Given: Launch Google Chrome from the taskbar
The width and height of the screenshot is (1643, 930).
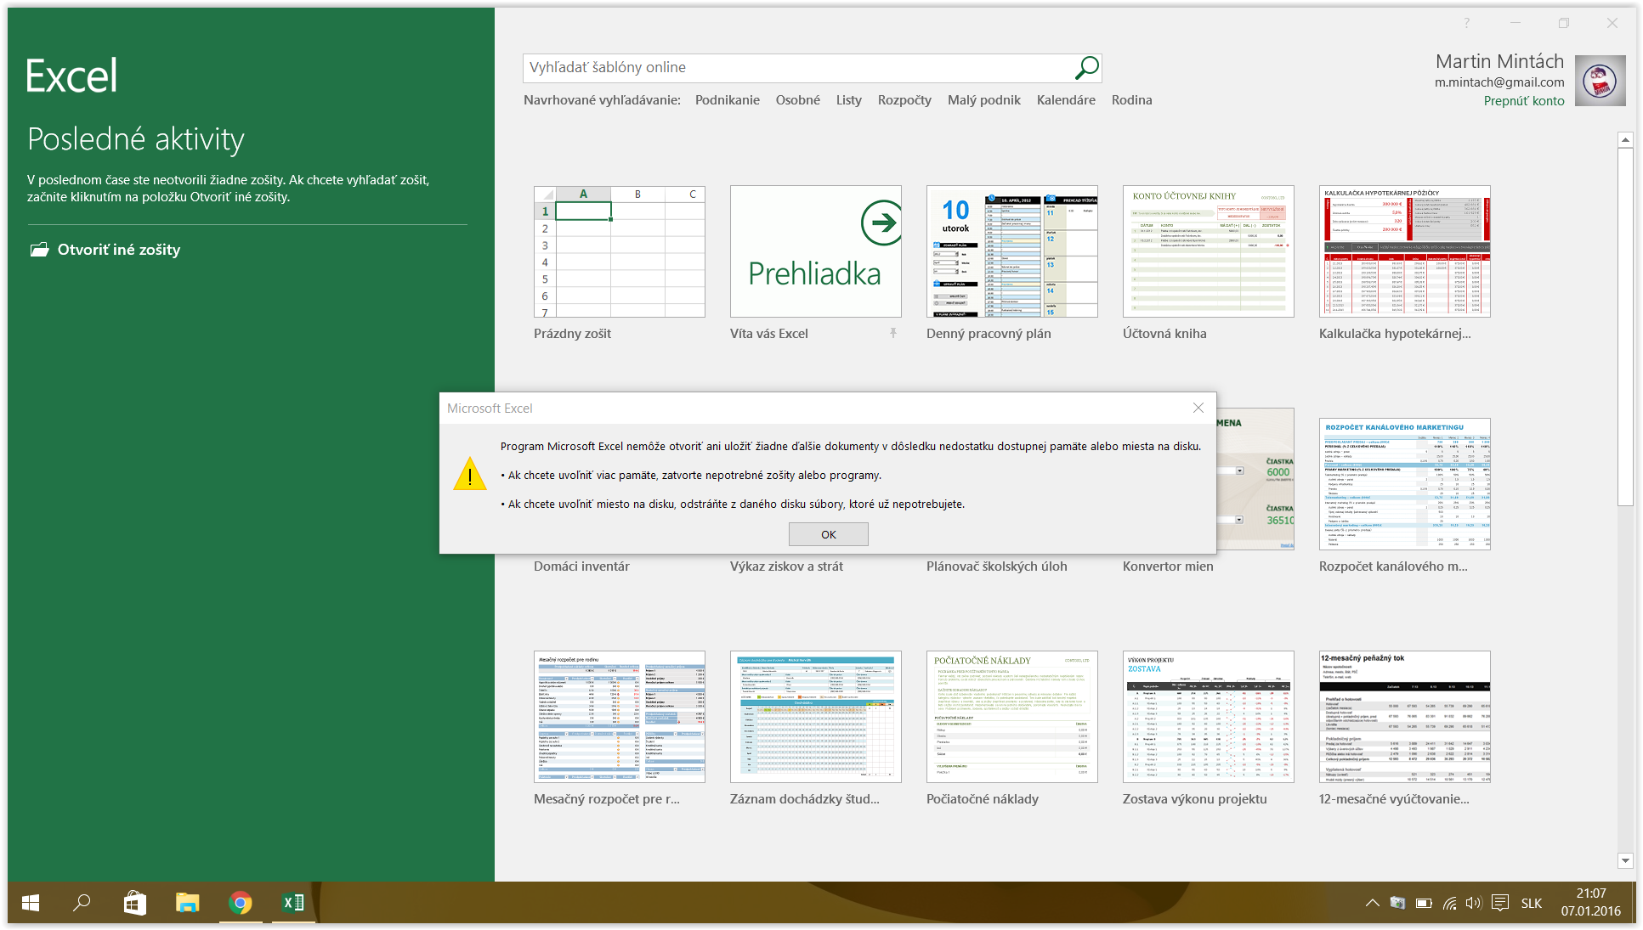Looking at the screenshot, I should coord(241,903).
